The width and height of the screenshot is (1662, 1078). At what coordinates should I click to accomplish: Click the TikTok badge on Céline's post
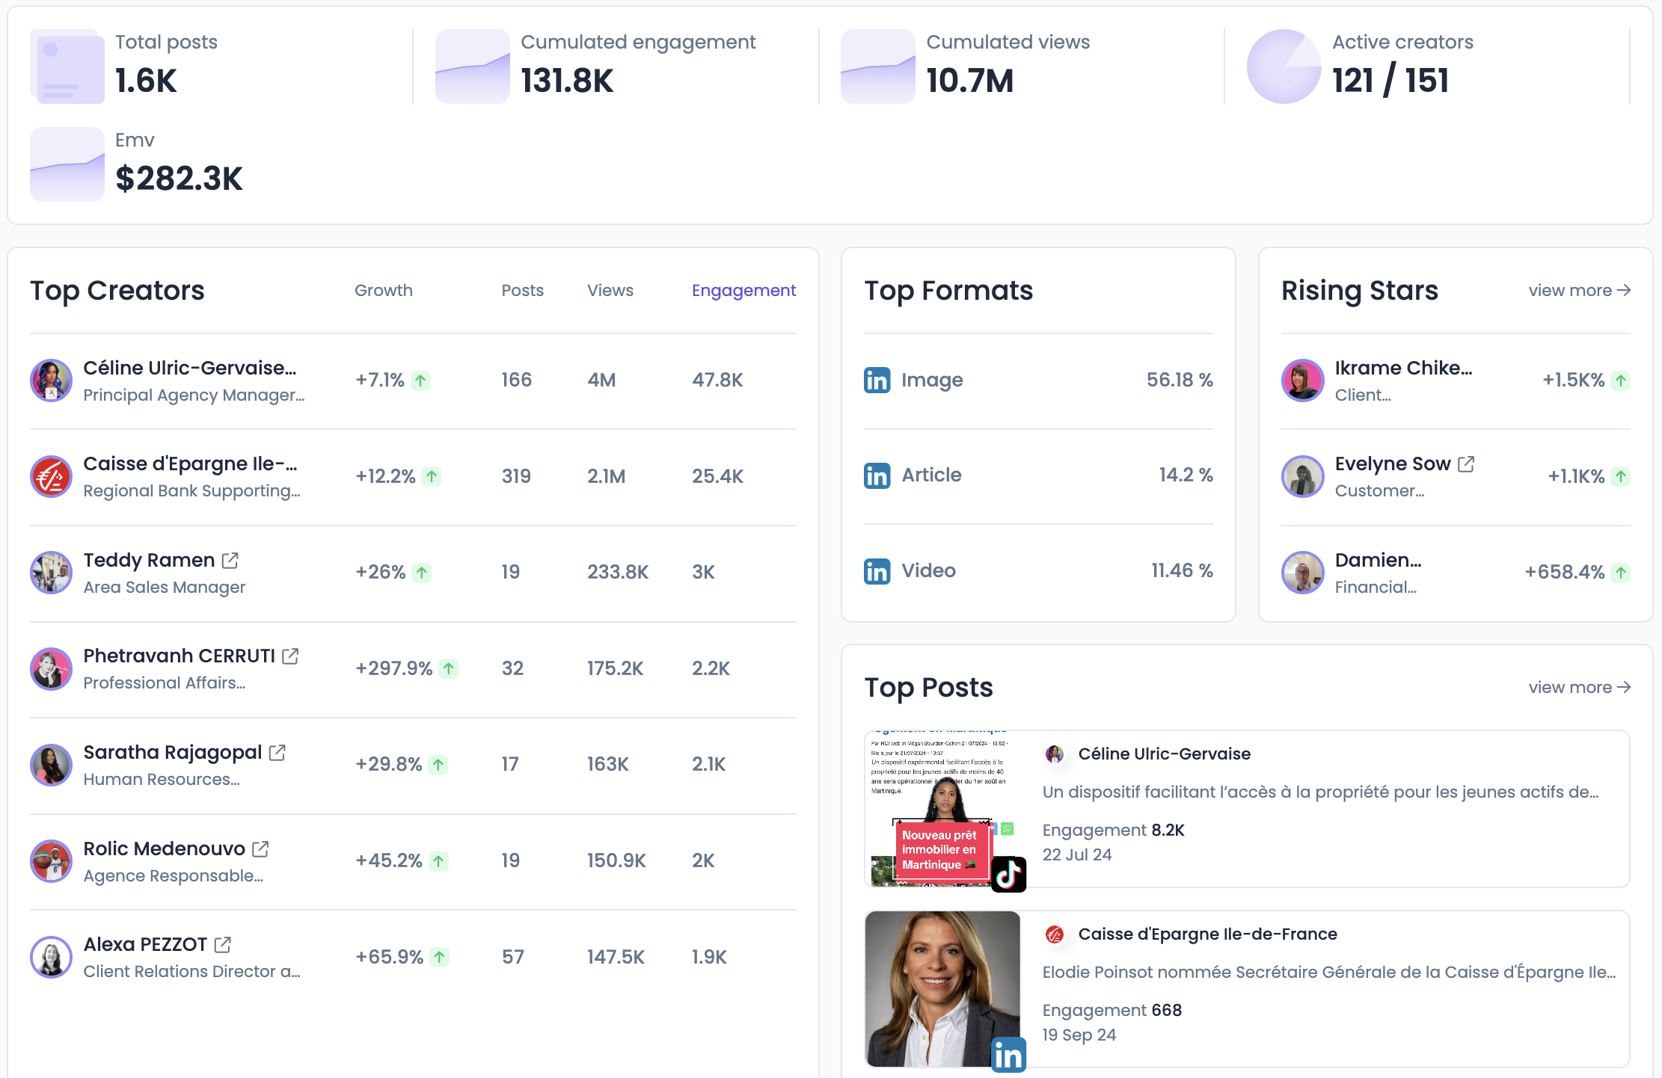[1008, 874]
